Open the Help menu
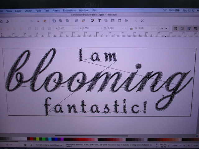This screenshot has width=199, height=149. pos(94,10)
